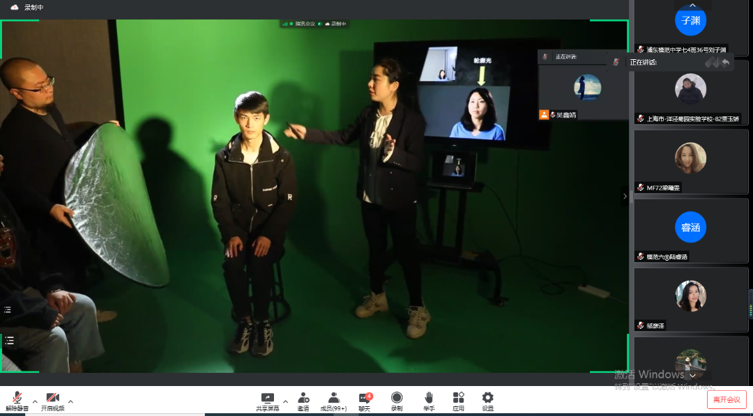
Task: Start screen sharing (共享屏幕)
Action: [268, 401]
